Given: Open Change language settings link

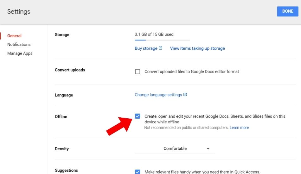Looking at the screenshot, I should click(x=158, y=95).
